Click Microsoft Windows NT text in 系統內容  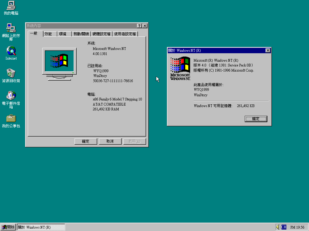coord(109,49)
